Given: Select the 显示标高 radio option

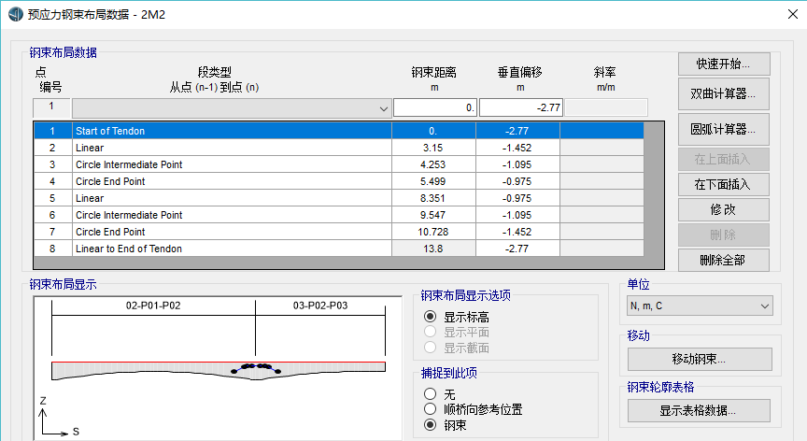Looking at the screenshot, I should 431,317.
